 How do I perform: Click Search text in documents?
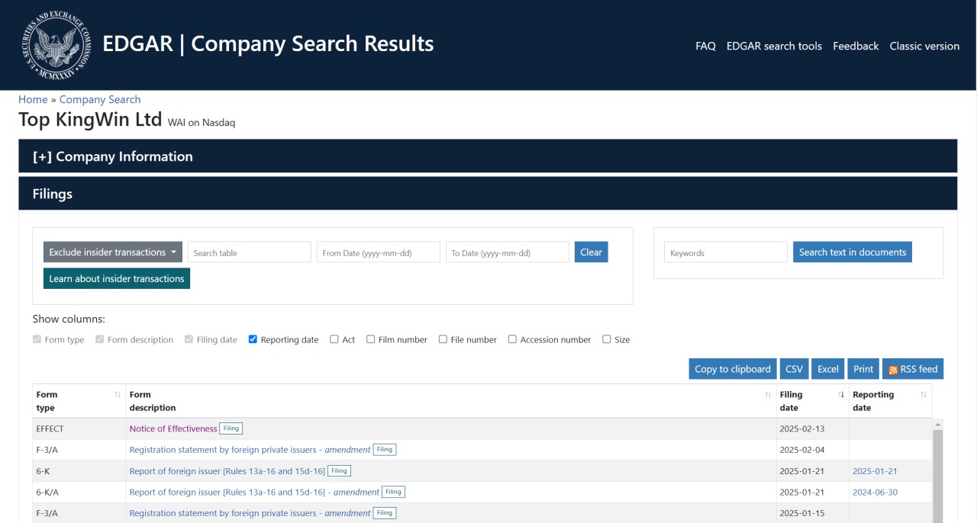coord(853,252)
